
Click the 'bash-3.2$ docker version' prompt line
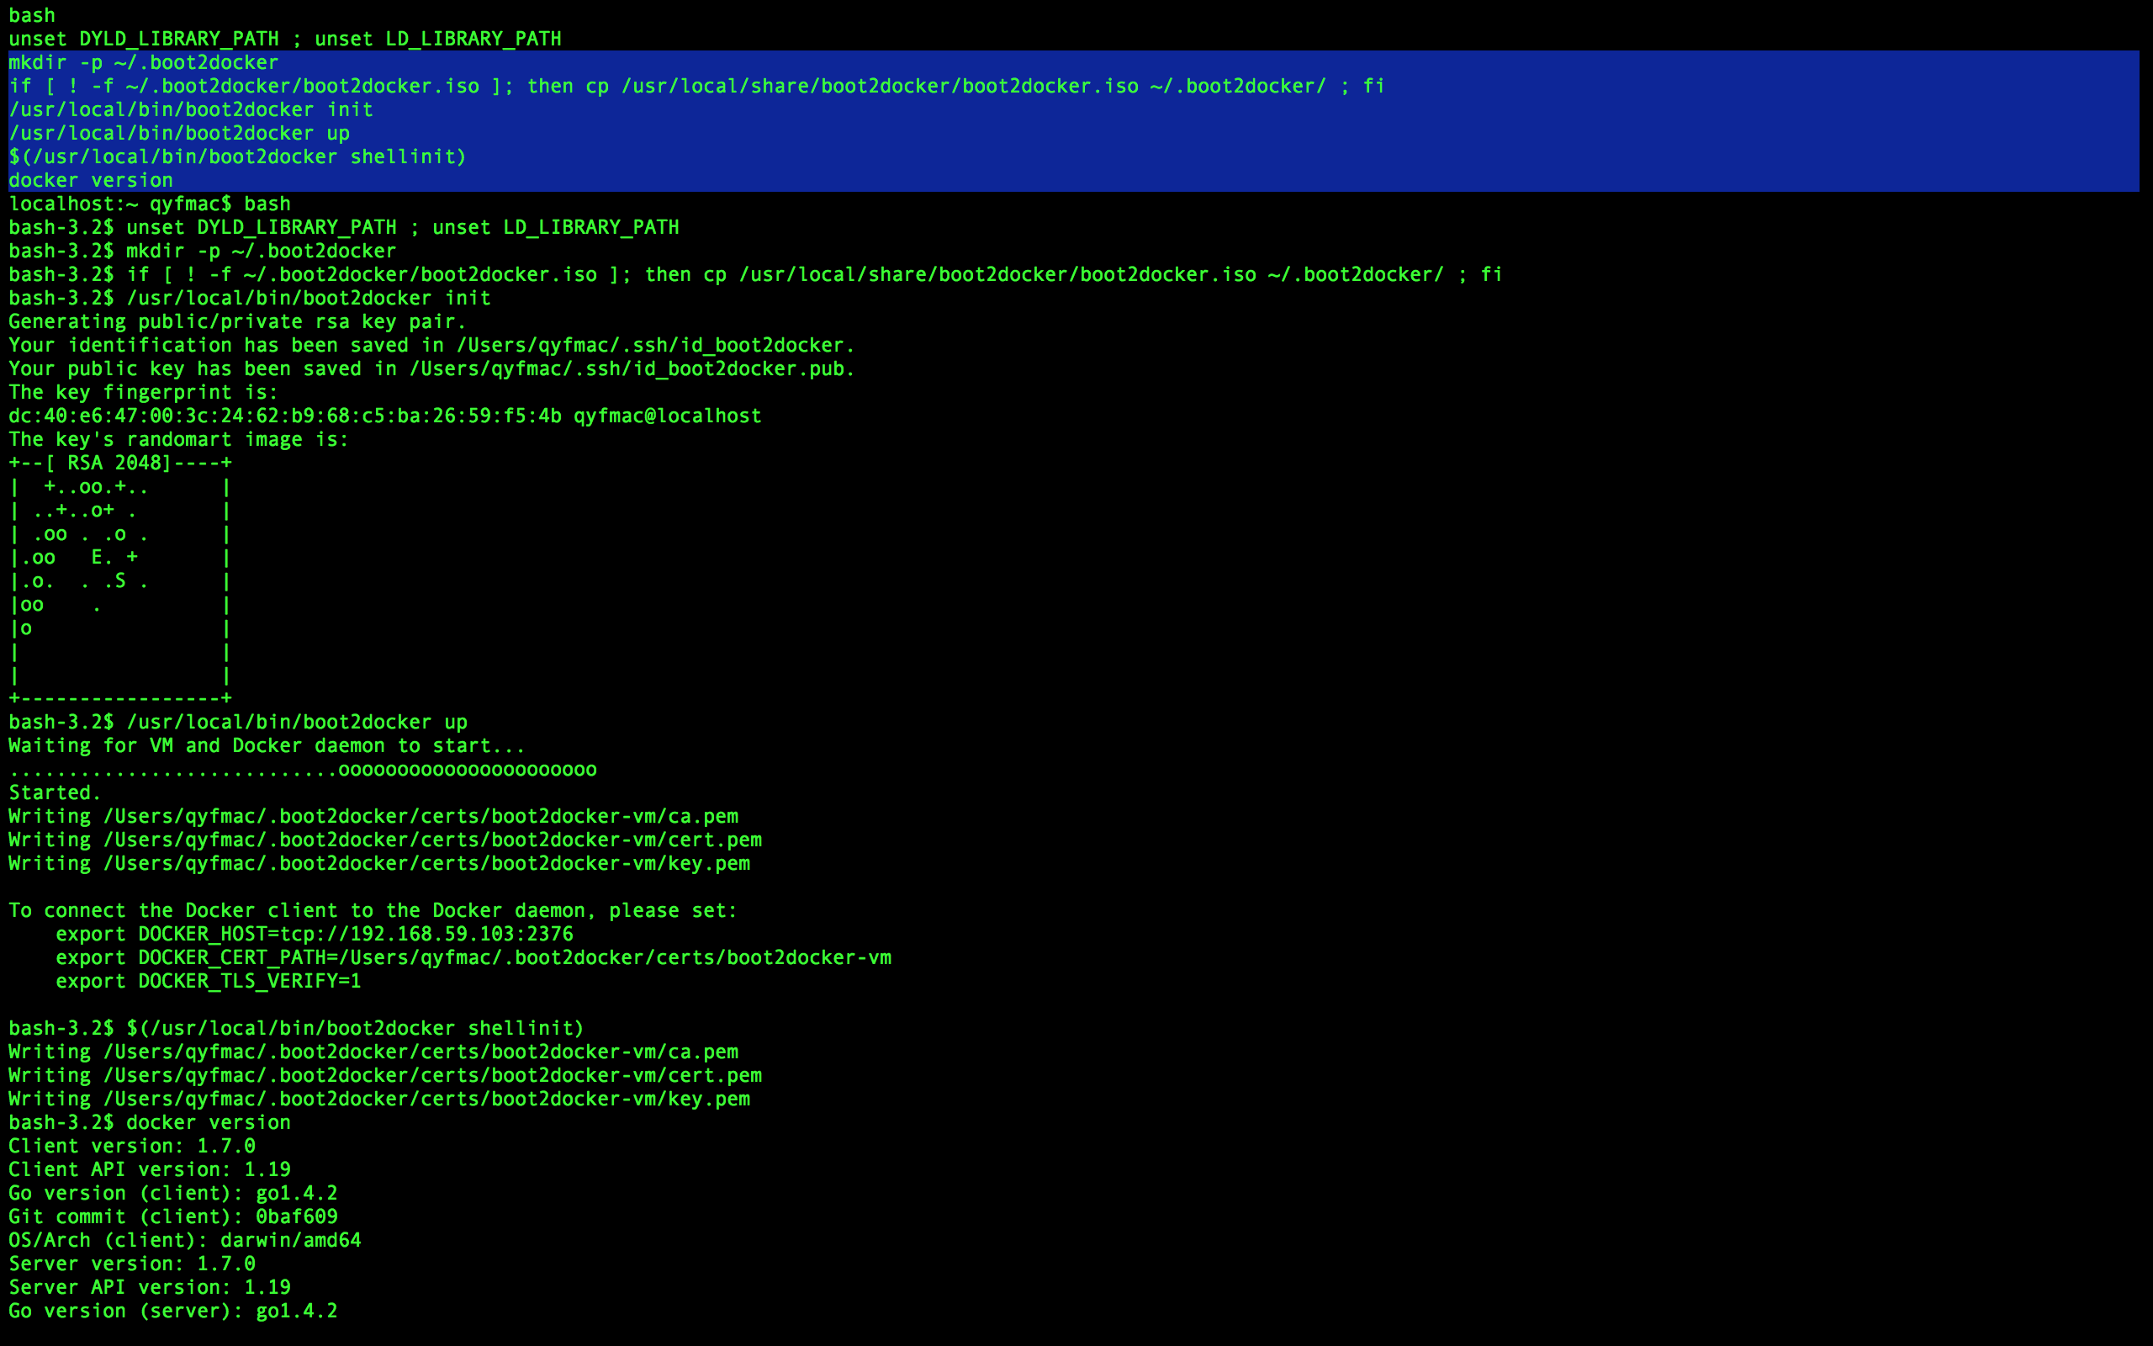150,1122
